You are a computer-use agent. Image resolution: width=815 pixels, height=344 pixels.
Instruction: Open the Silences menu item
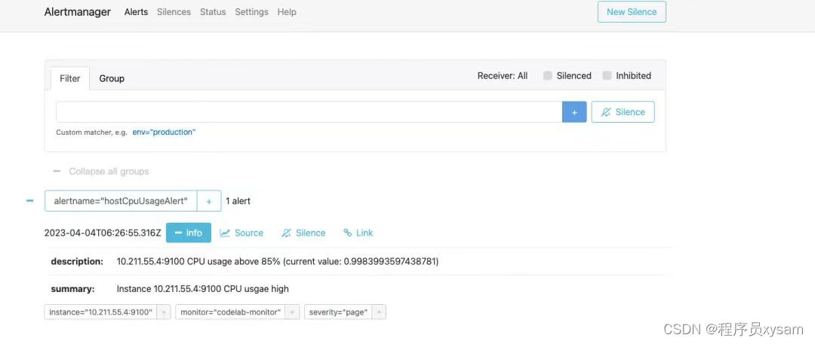pyautogui.click(x=174, y=12)
